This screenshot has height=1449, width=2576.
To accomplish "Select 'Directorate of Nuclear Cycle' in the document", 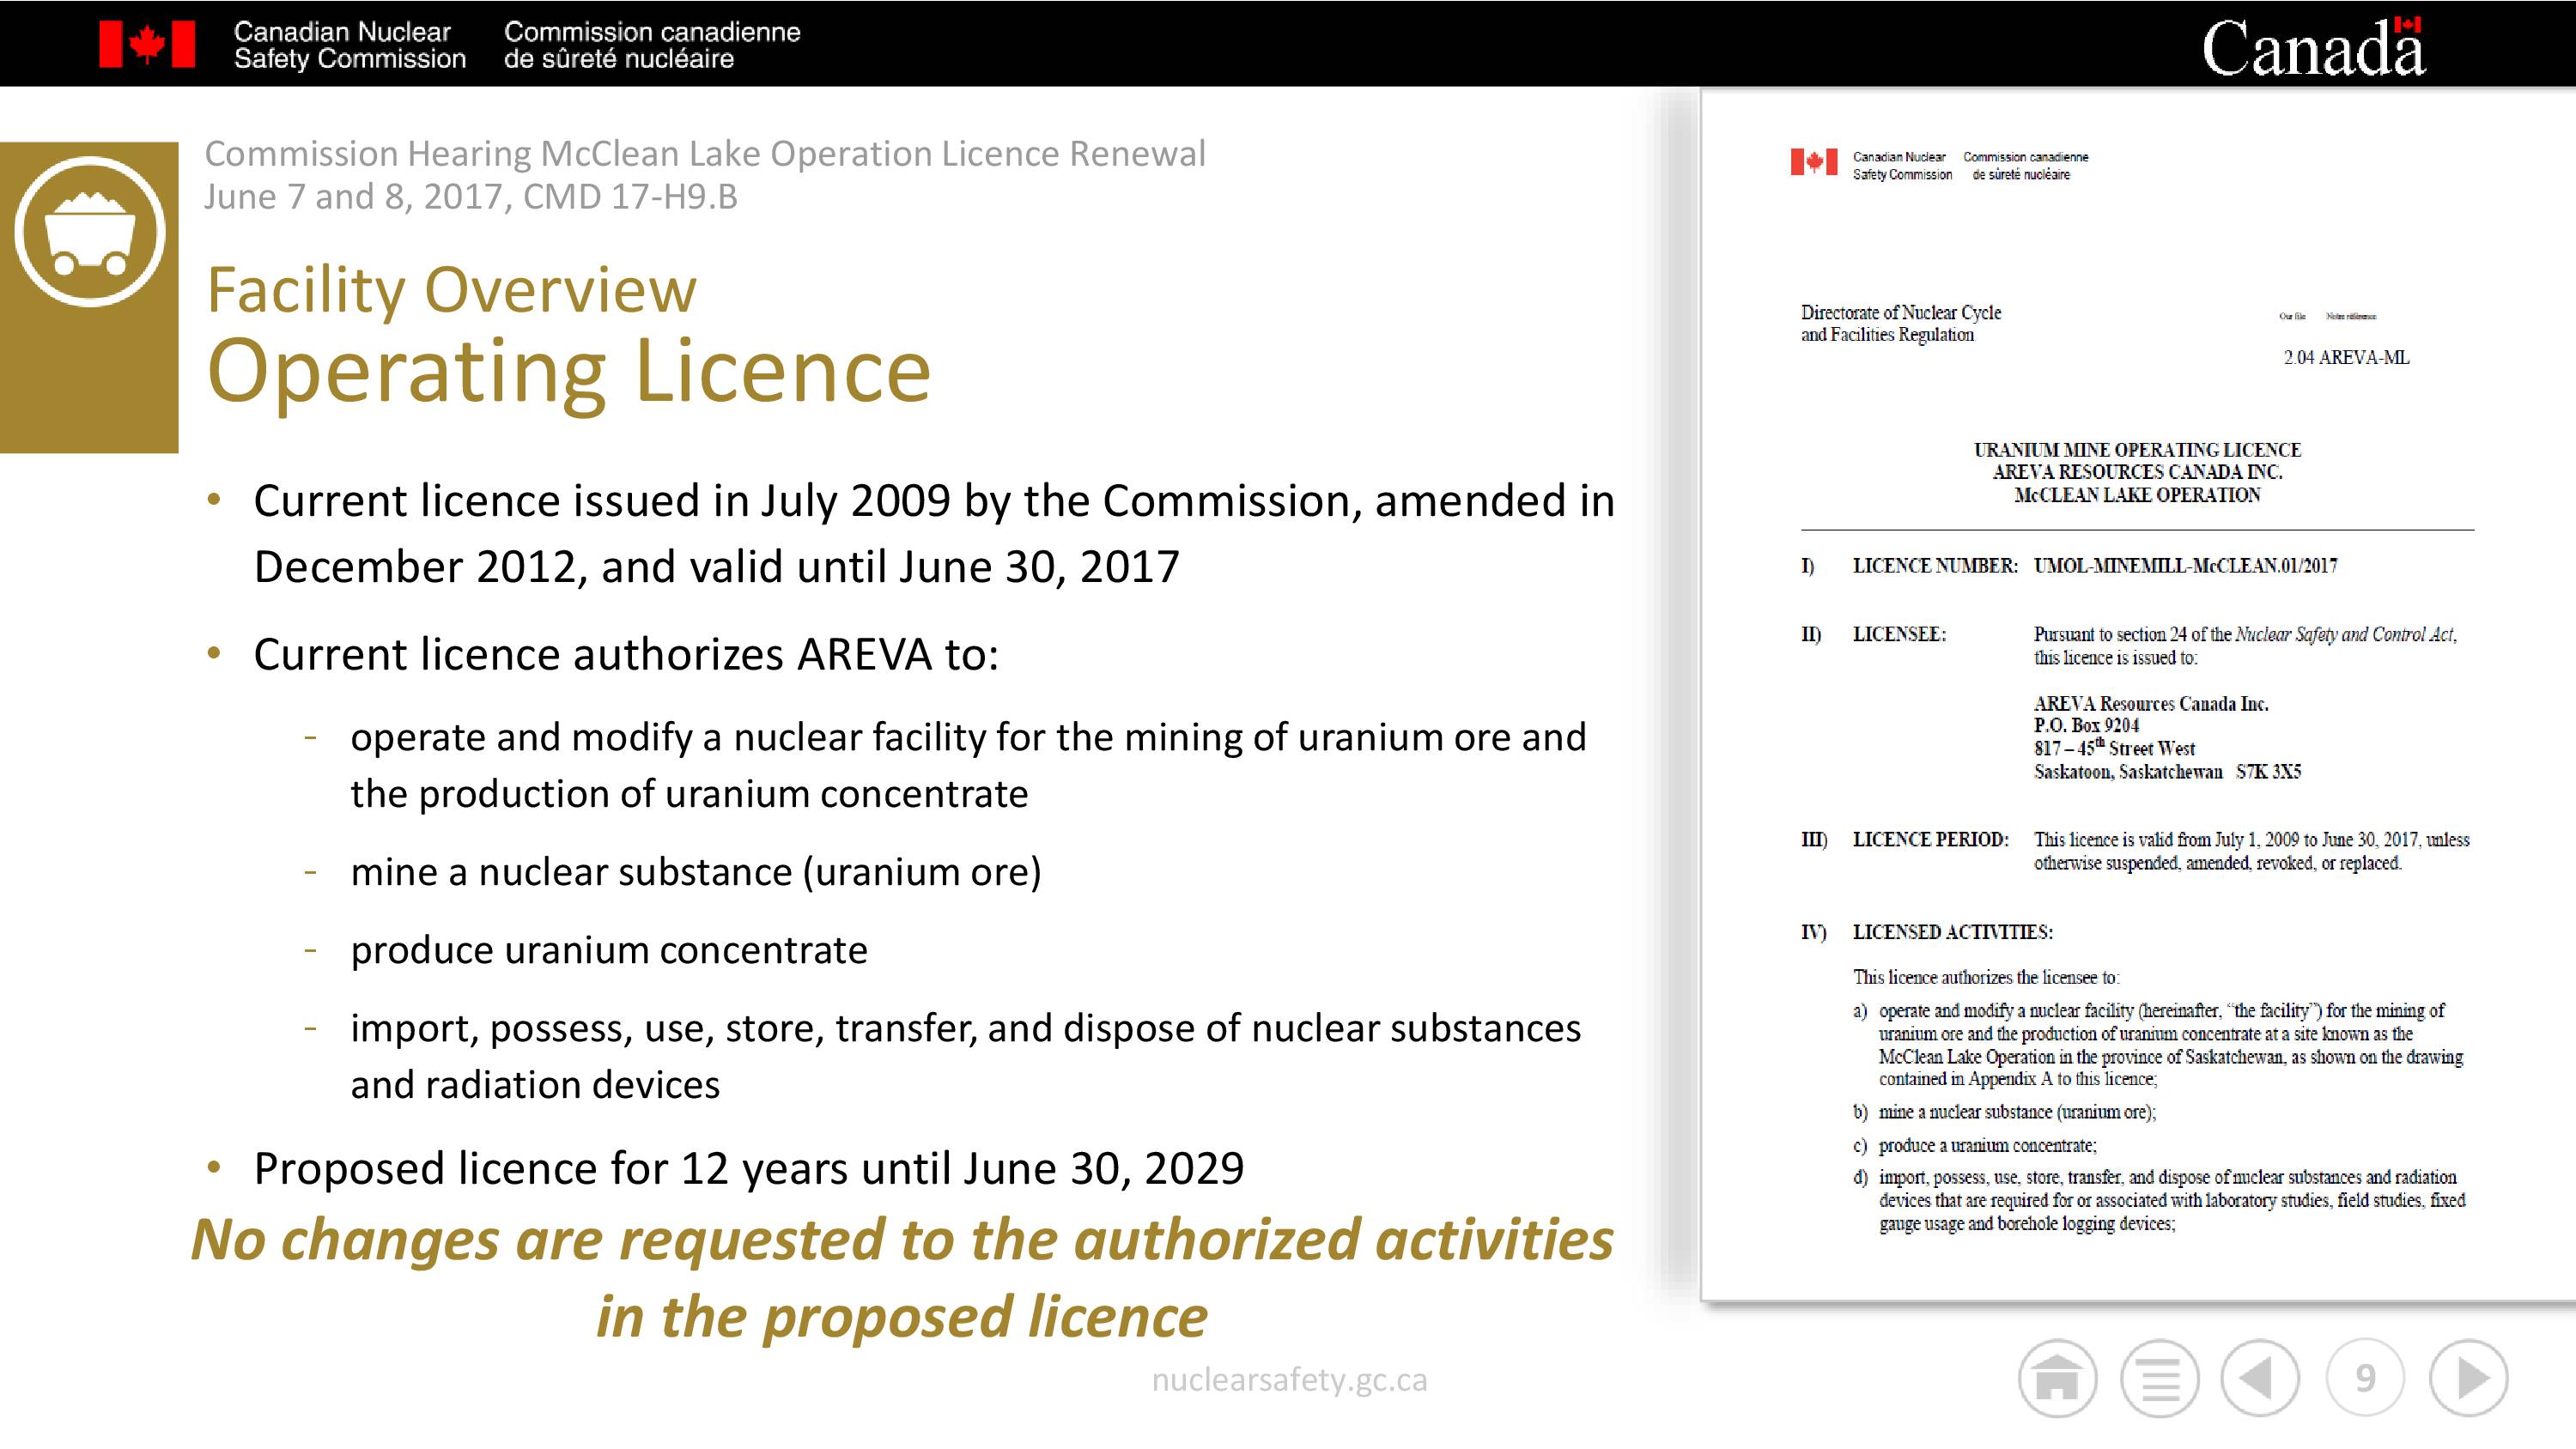I will [1901, 312].
